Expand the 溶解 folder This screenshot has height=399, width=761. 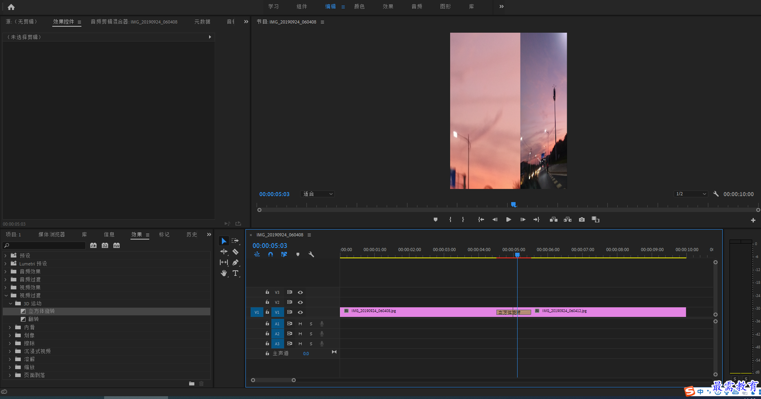[10, 359]
